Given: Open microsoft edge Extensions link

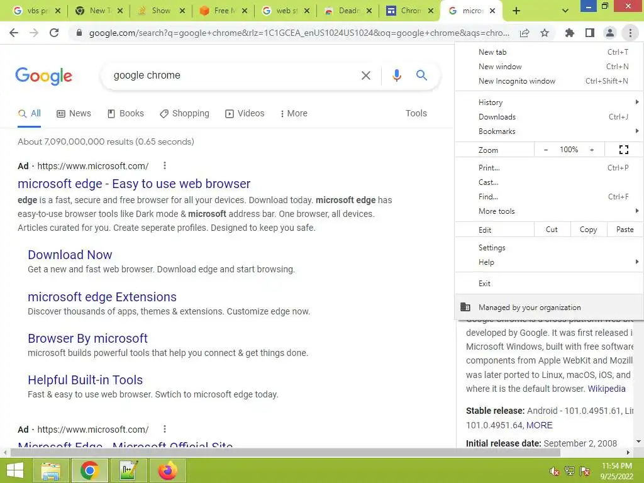Looking at the screenshot, I should click(x=103, y=297).
